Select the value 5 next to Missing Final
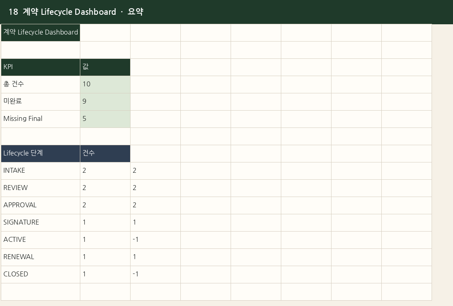The image size is (453, 306). pyautogui.click(x=105, y=119)
